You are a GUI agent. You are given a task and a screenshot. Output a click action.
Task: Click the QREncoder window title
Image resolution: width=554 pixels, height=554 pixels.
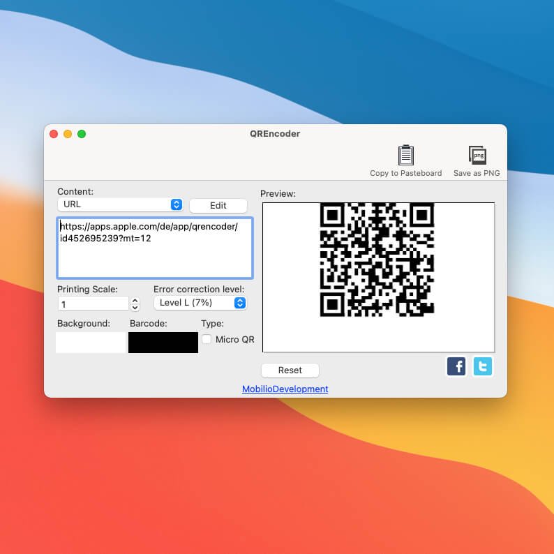(x=275, y=133)
